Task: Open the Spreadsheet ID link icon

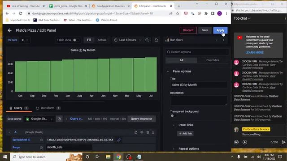Action: pyautogui.click(x=119, y=140)
